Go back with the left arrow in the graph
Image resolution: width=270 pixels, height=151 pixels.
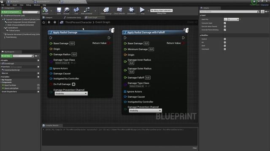point(49,22)
